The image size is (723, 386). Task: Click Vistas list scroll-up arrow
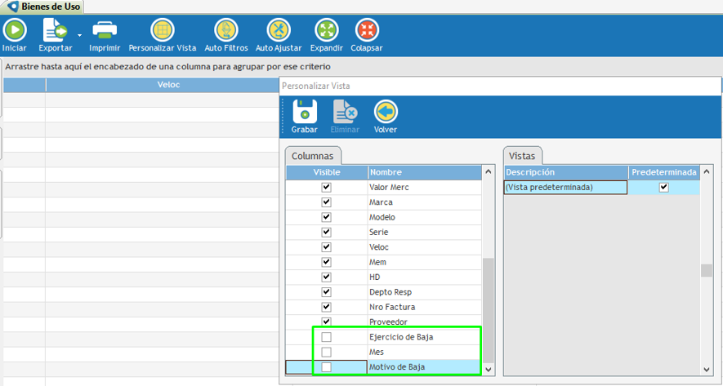(x=706, y=172)
